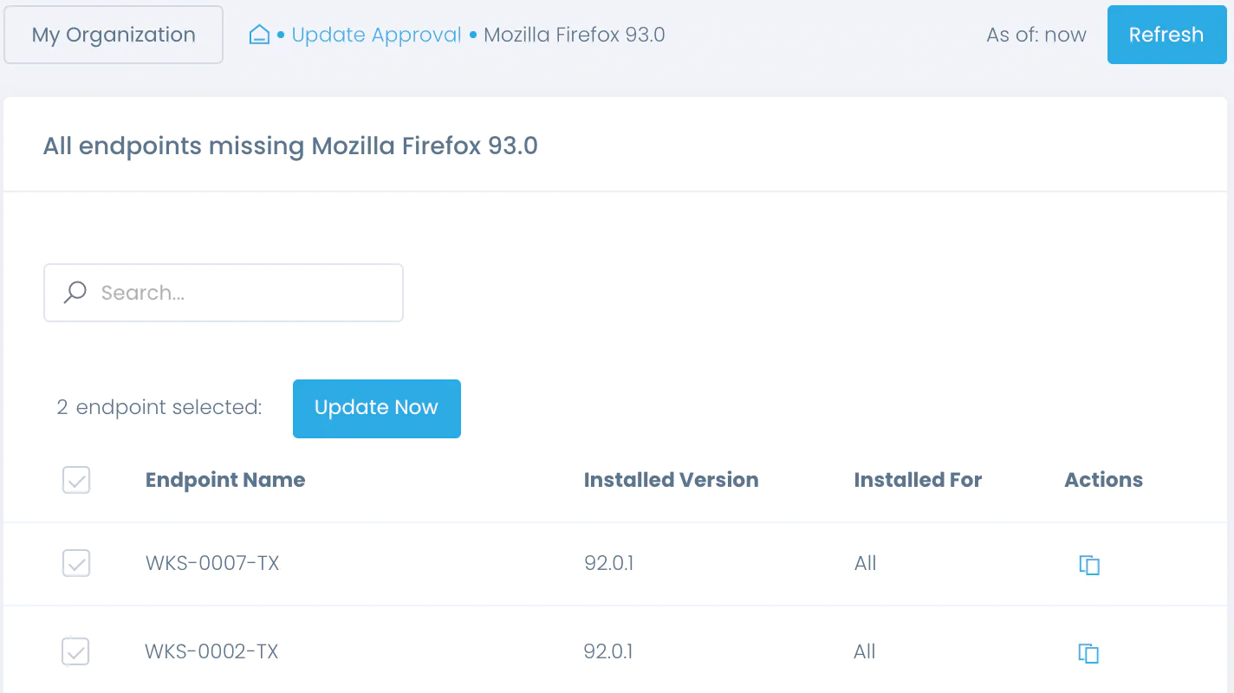Sort by the Installed Version column header
1234x693 pixels.
tap(671, 480)
